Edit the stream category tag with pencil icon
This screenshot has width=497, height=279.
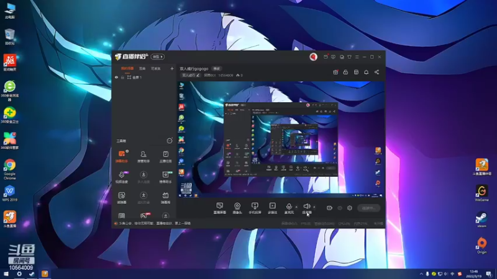(191, 75)
